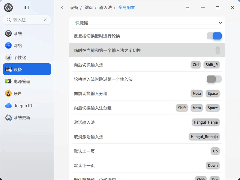
Task: Click the search magnifier icon
Action: (x=9, y=20)
